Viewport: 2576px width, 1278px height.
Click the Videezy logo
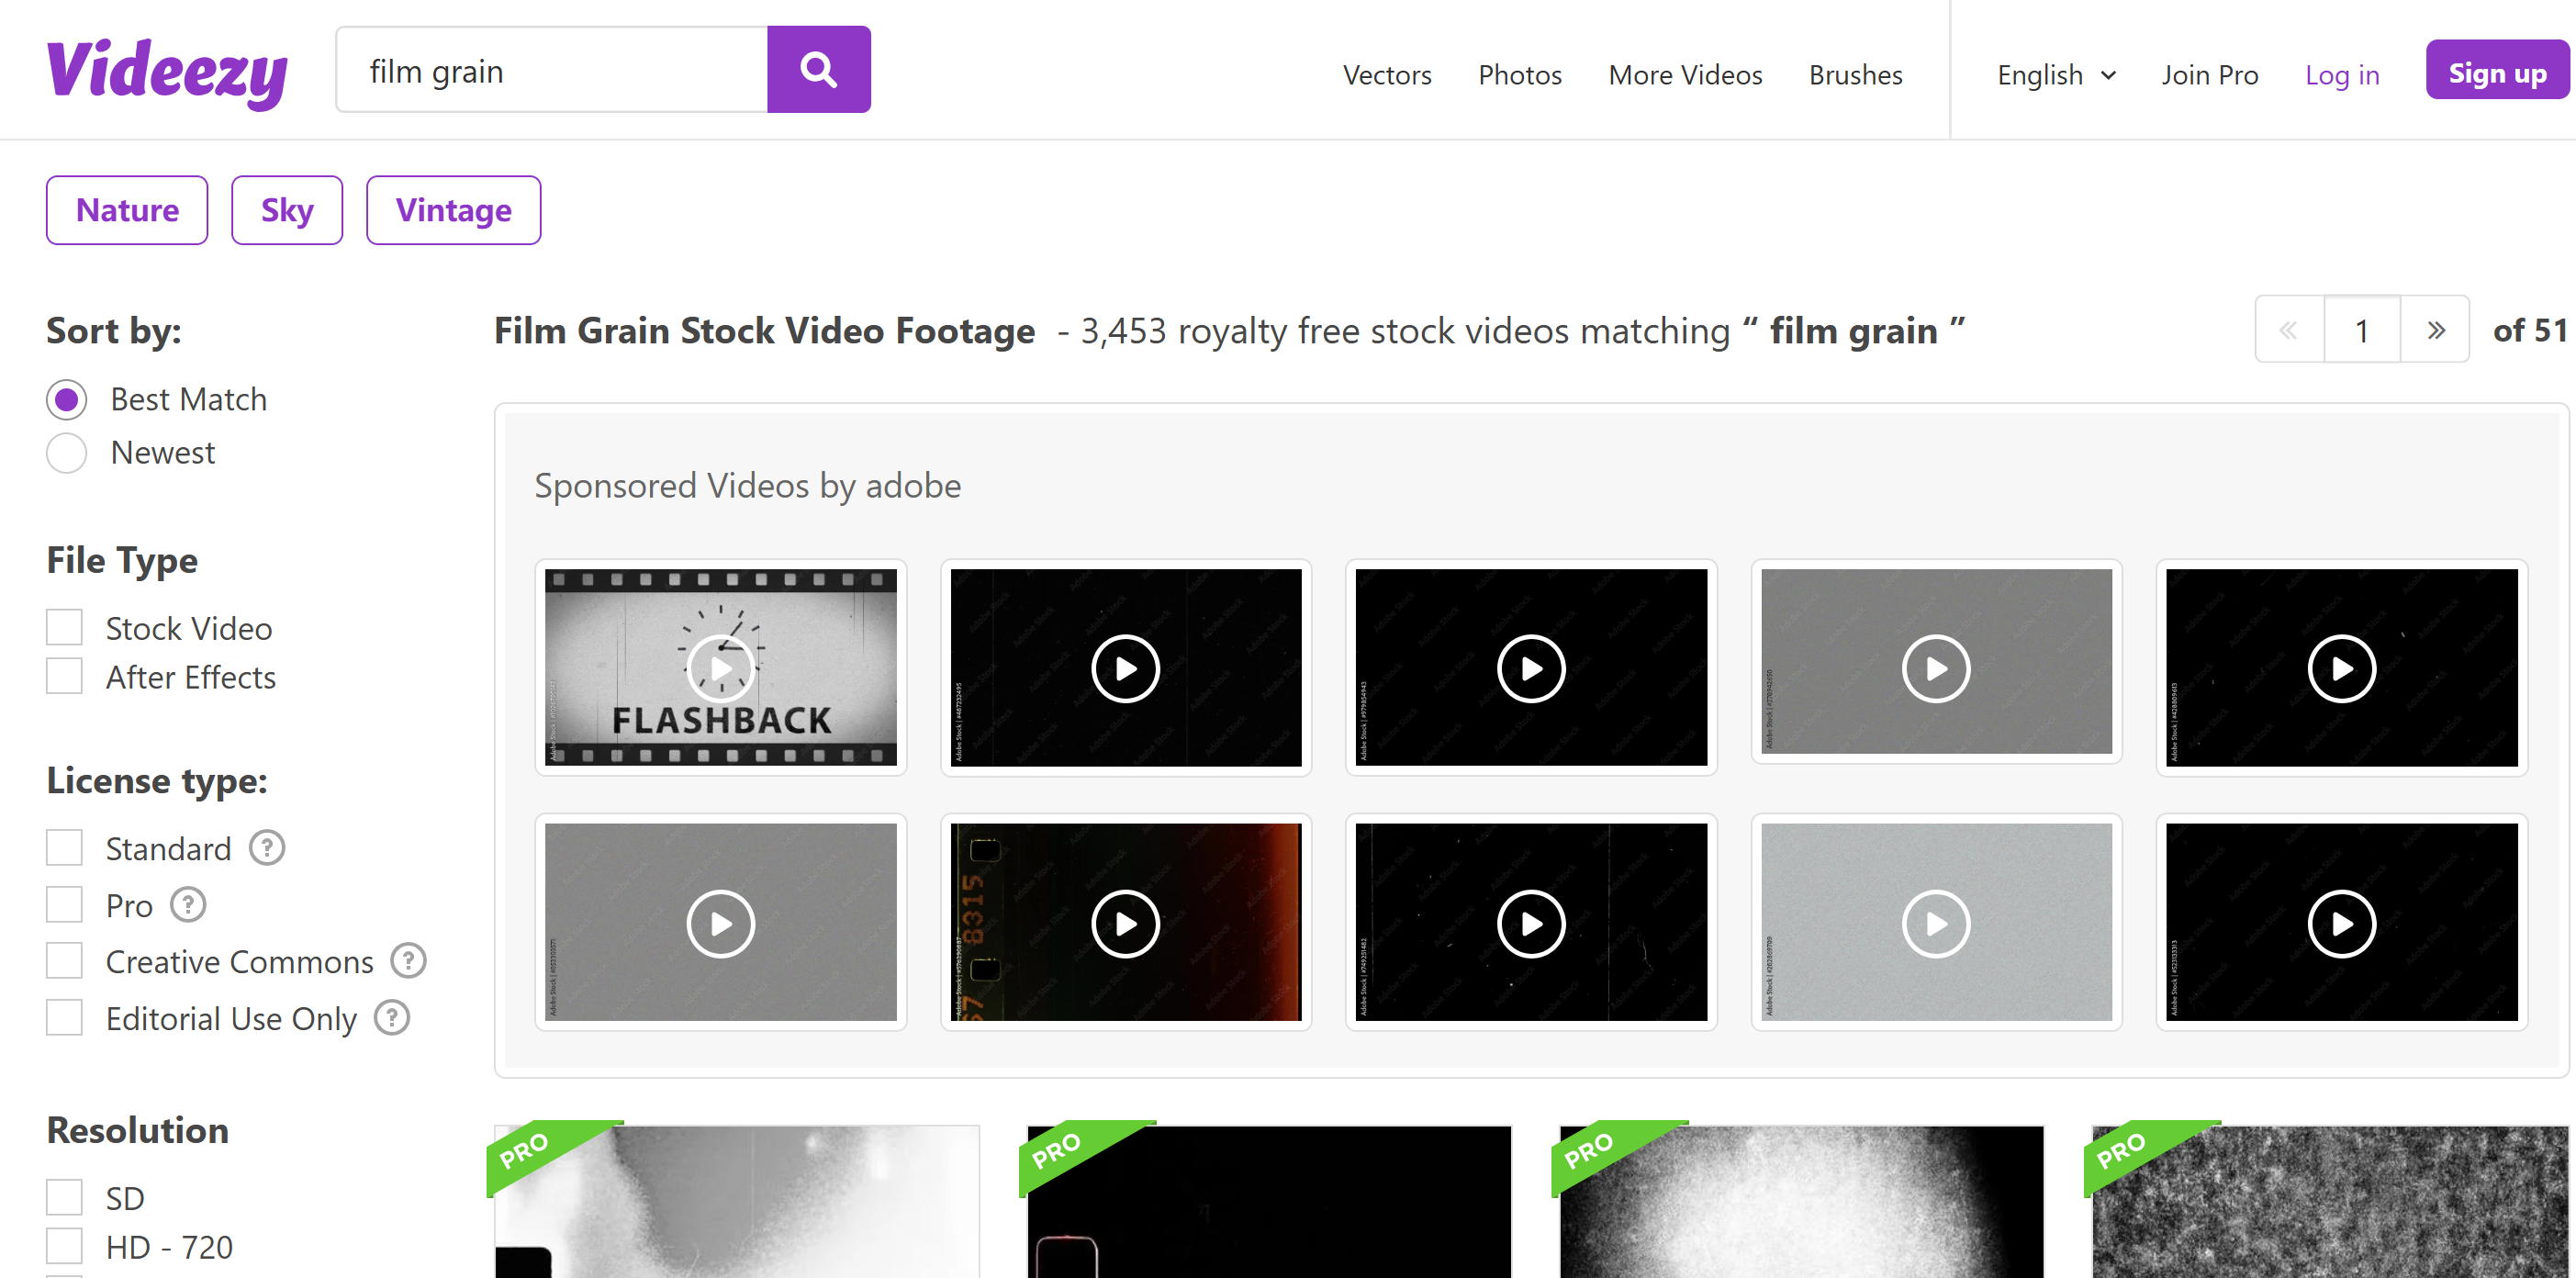pos(166,72)
